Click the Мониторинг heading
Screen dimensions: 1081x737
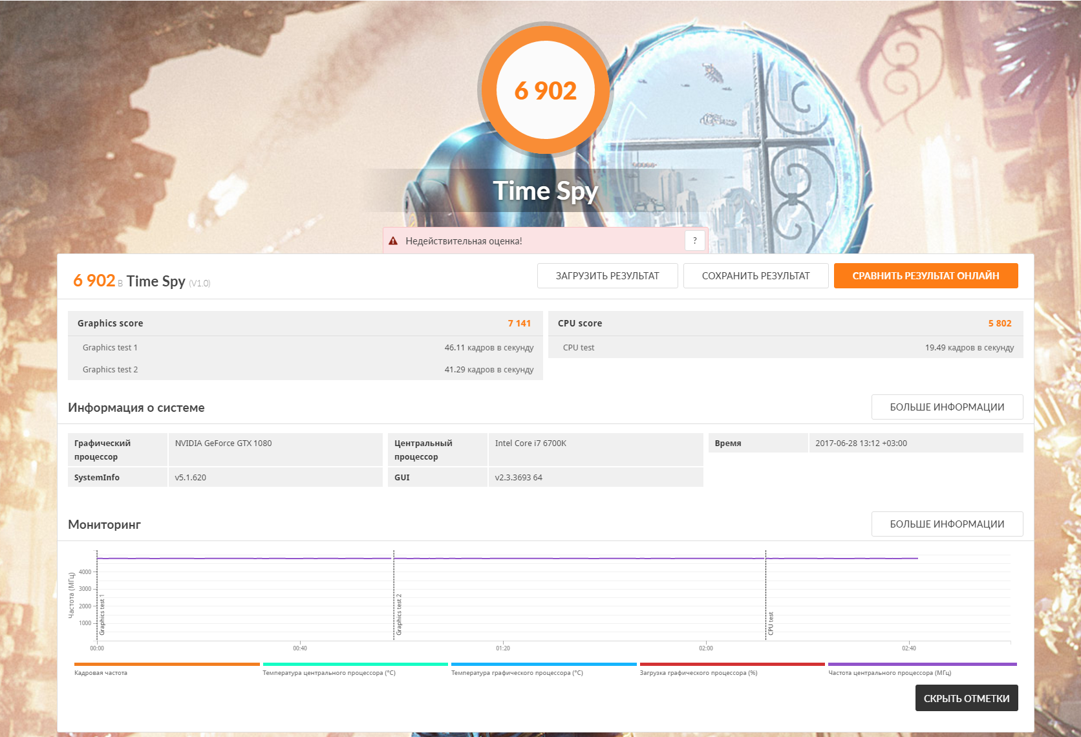tap(104, 525)
